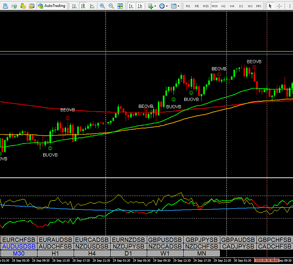Toggle the AutoTrading button

[52, 6]
